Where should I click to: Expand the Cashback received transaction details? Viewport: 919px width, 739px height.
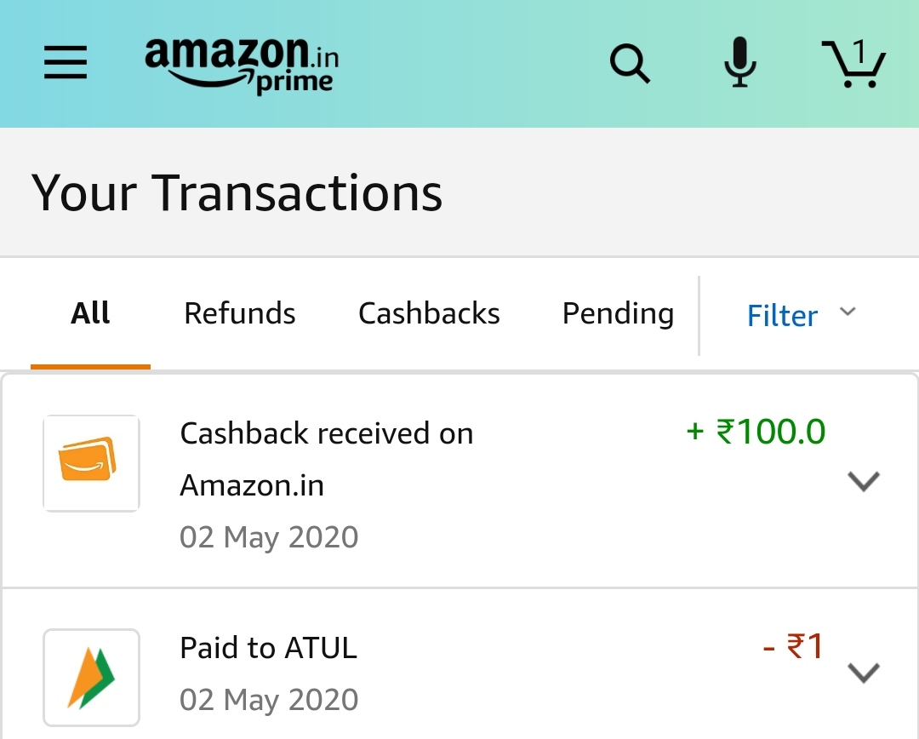(863, 482)
